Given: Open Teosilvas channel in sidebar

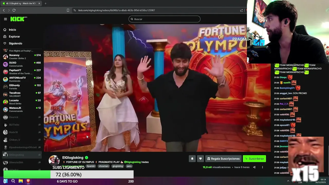Looking at the screenshot, I should pos(22,94).
